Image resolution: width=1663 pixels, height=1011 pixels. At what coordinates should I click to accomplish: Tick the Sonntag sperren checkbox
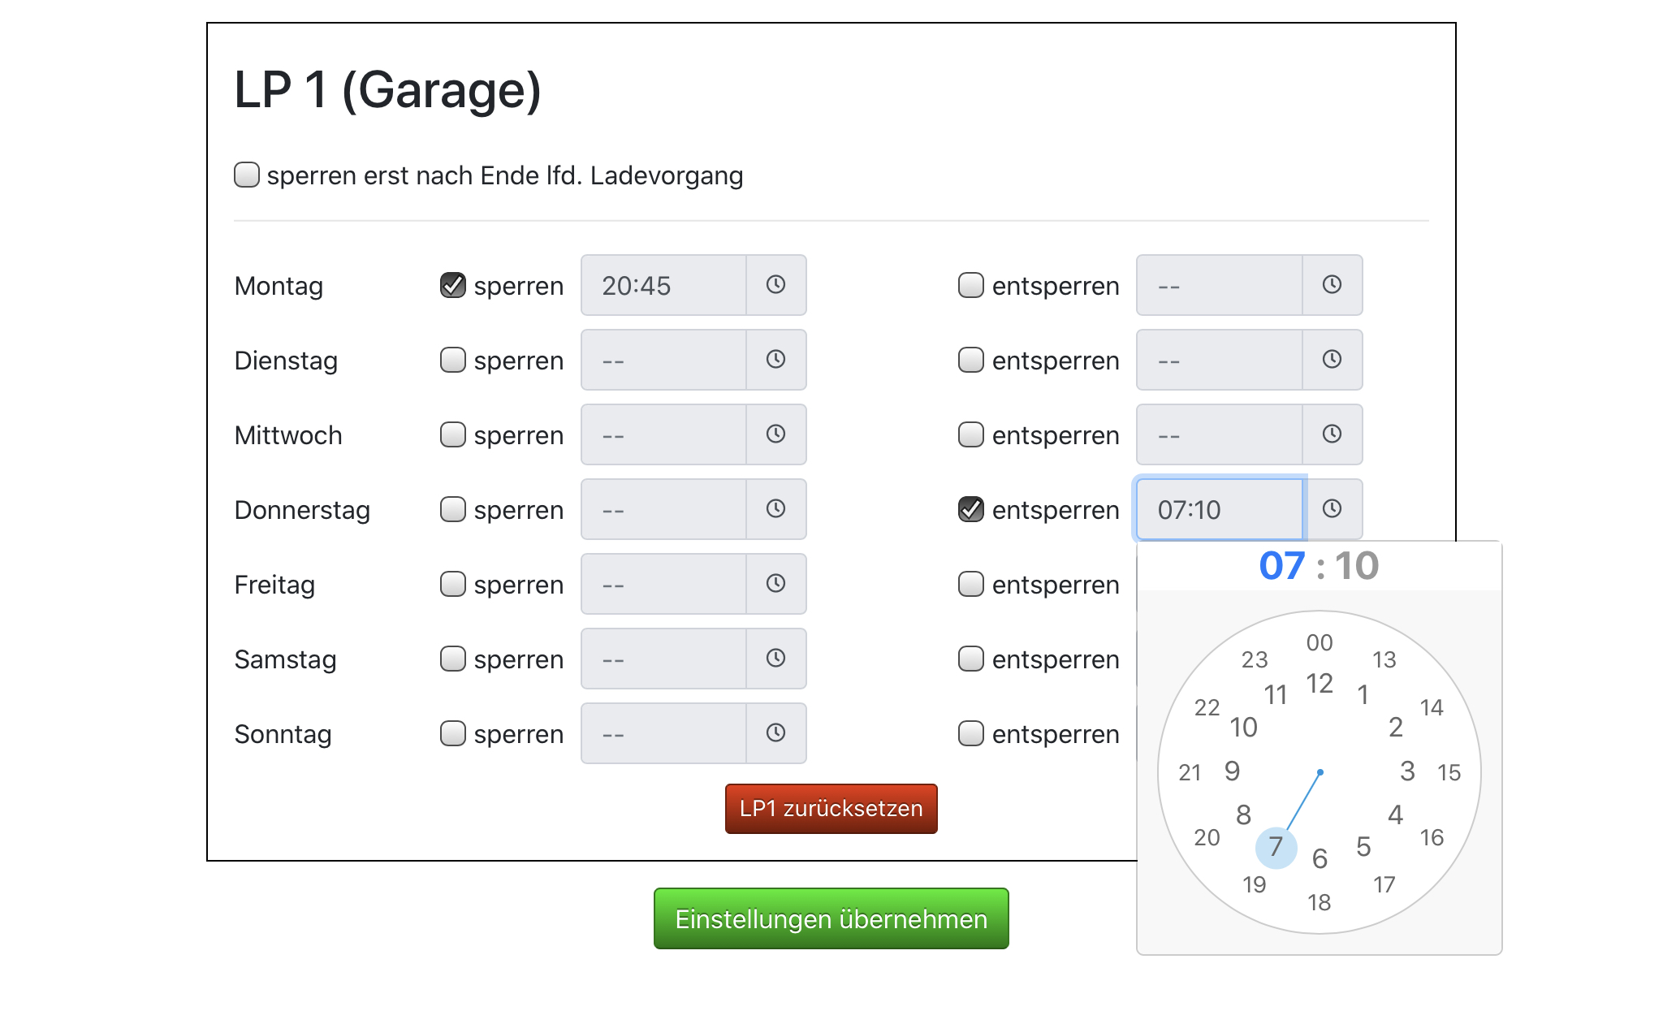[x=453, y=733]
